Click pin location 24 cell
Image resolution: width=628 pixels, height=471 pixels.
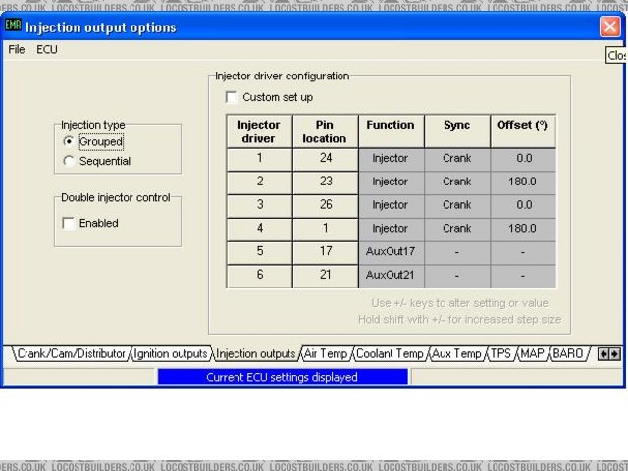tap(326, 159)
